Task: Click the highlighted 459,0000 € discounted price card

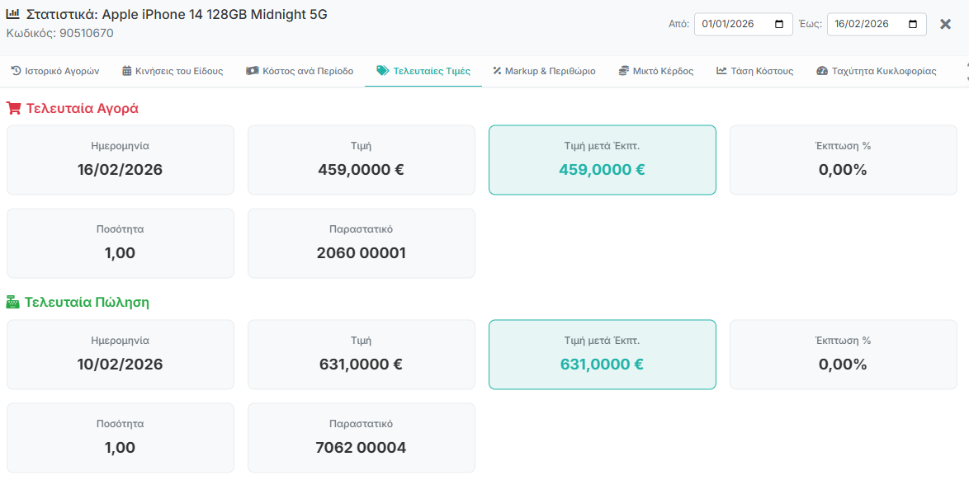Action: click(603, 160)
